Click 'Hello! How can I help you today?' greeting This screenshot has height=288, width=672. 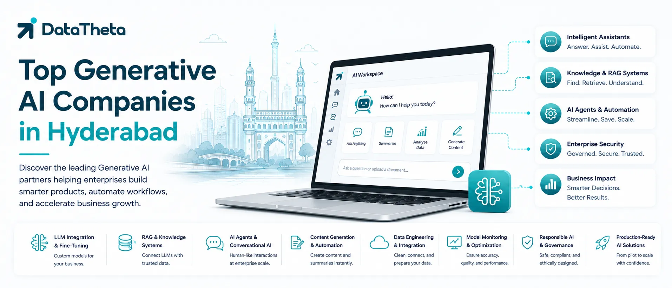click(407, 101)
